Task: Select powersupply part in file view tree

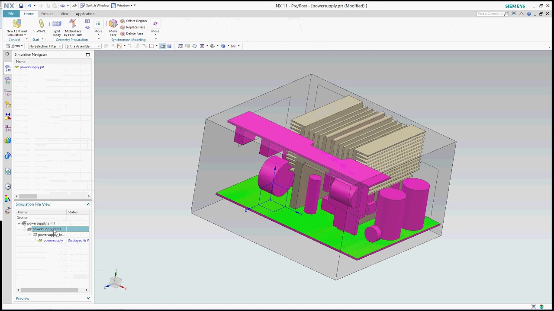Action: pos(53,240)
